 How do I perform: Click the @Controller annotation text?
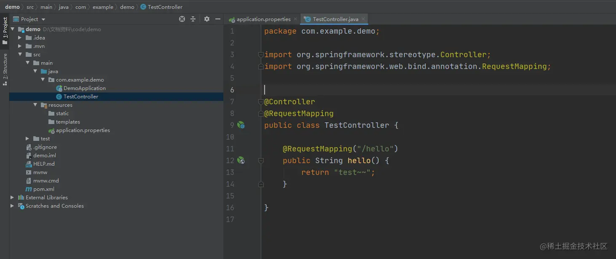[x=289, y=101]
